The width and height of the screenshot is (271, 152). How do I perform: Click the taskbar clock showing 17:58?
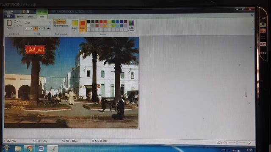click(x=249, y=149)
